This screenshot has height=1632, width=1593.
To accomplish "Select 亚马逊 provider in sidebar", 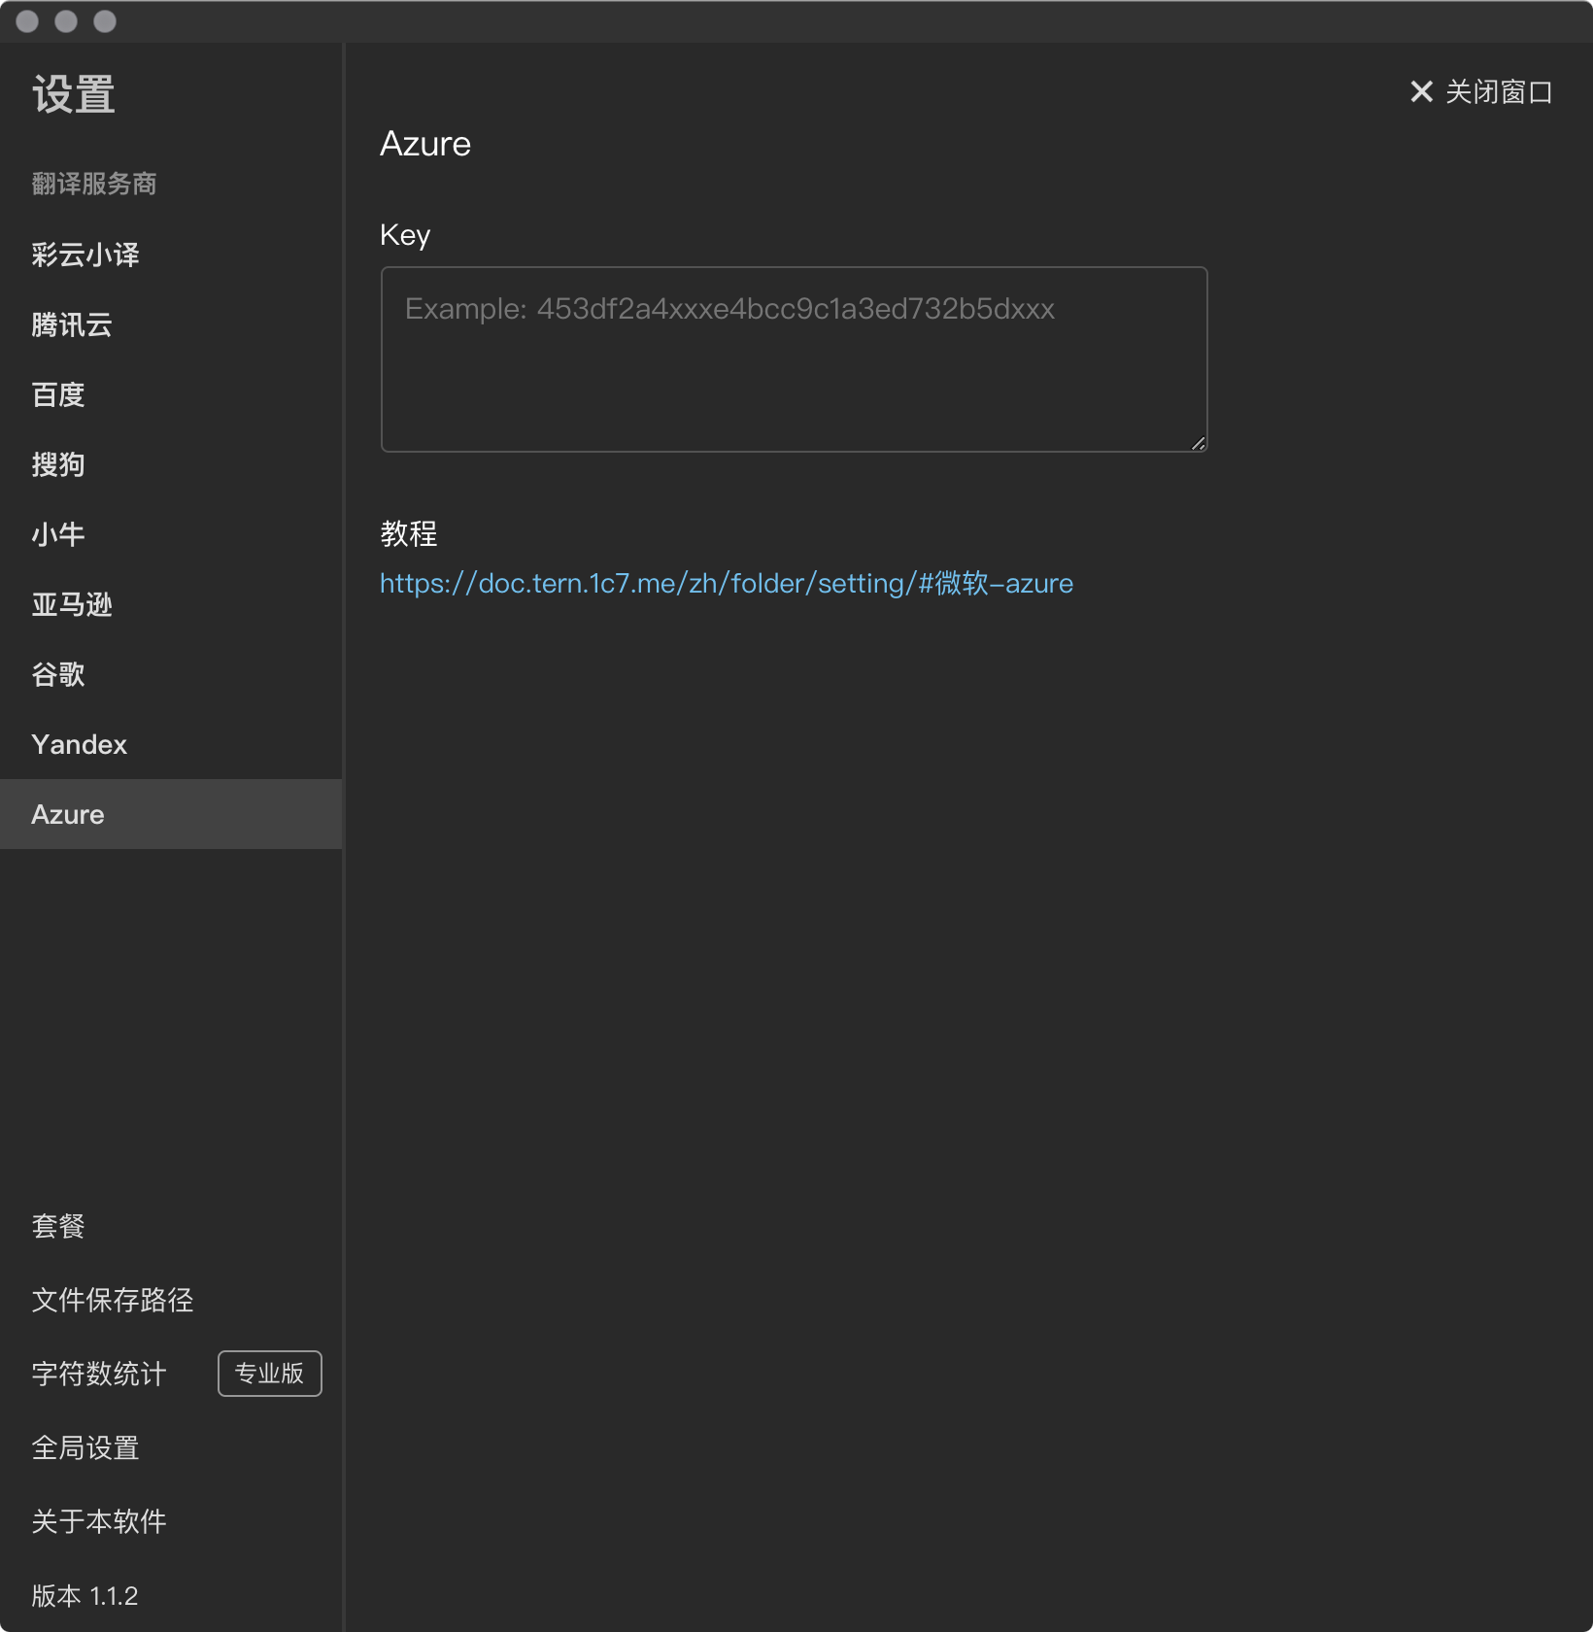I will point(72,605).
